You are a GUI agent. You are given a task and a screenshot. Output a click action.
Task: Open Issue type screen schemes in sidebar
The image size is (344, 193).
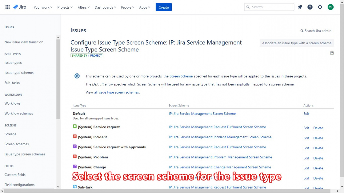[25, 154]
